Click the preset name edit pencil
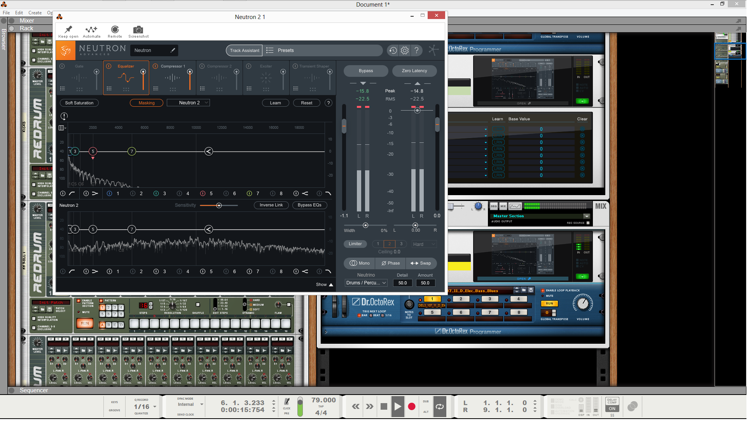 pyautogui.click(x=173, y=50)
